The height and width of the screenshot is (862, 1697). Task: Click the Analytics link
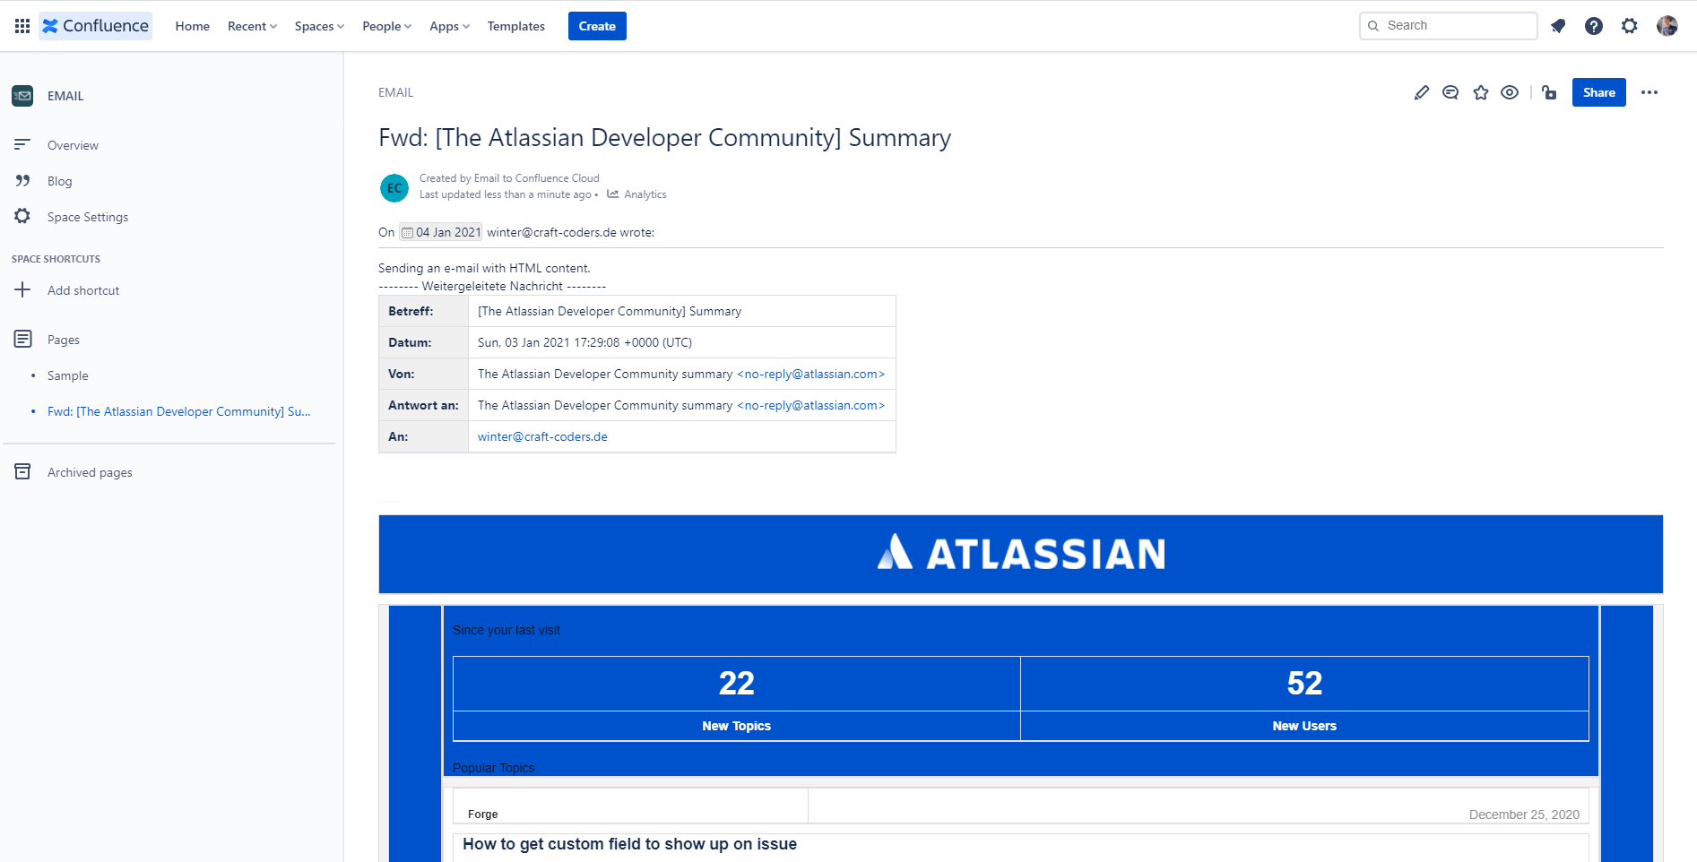point(645,194)
